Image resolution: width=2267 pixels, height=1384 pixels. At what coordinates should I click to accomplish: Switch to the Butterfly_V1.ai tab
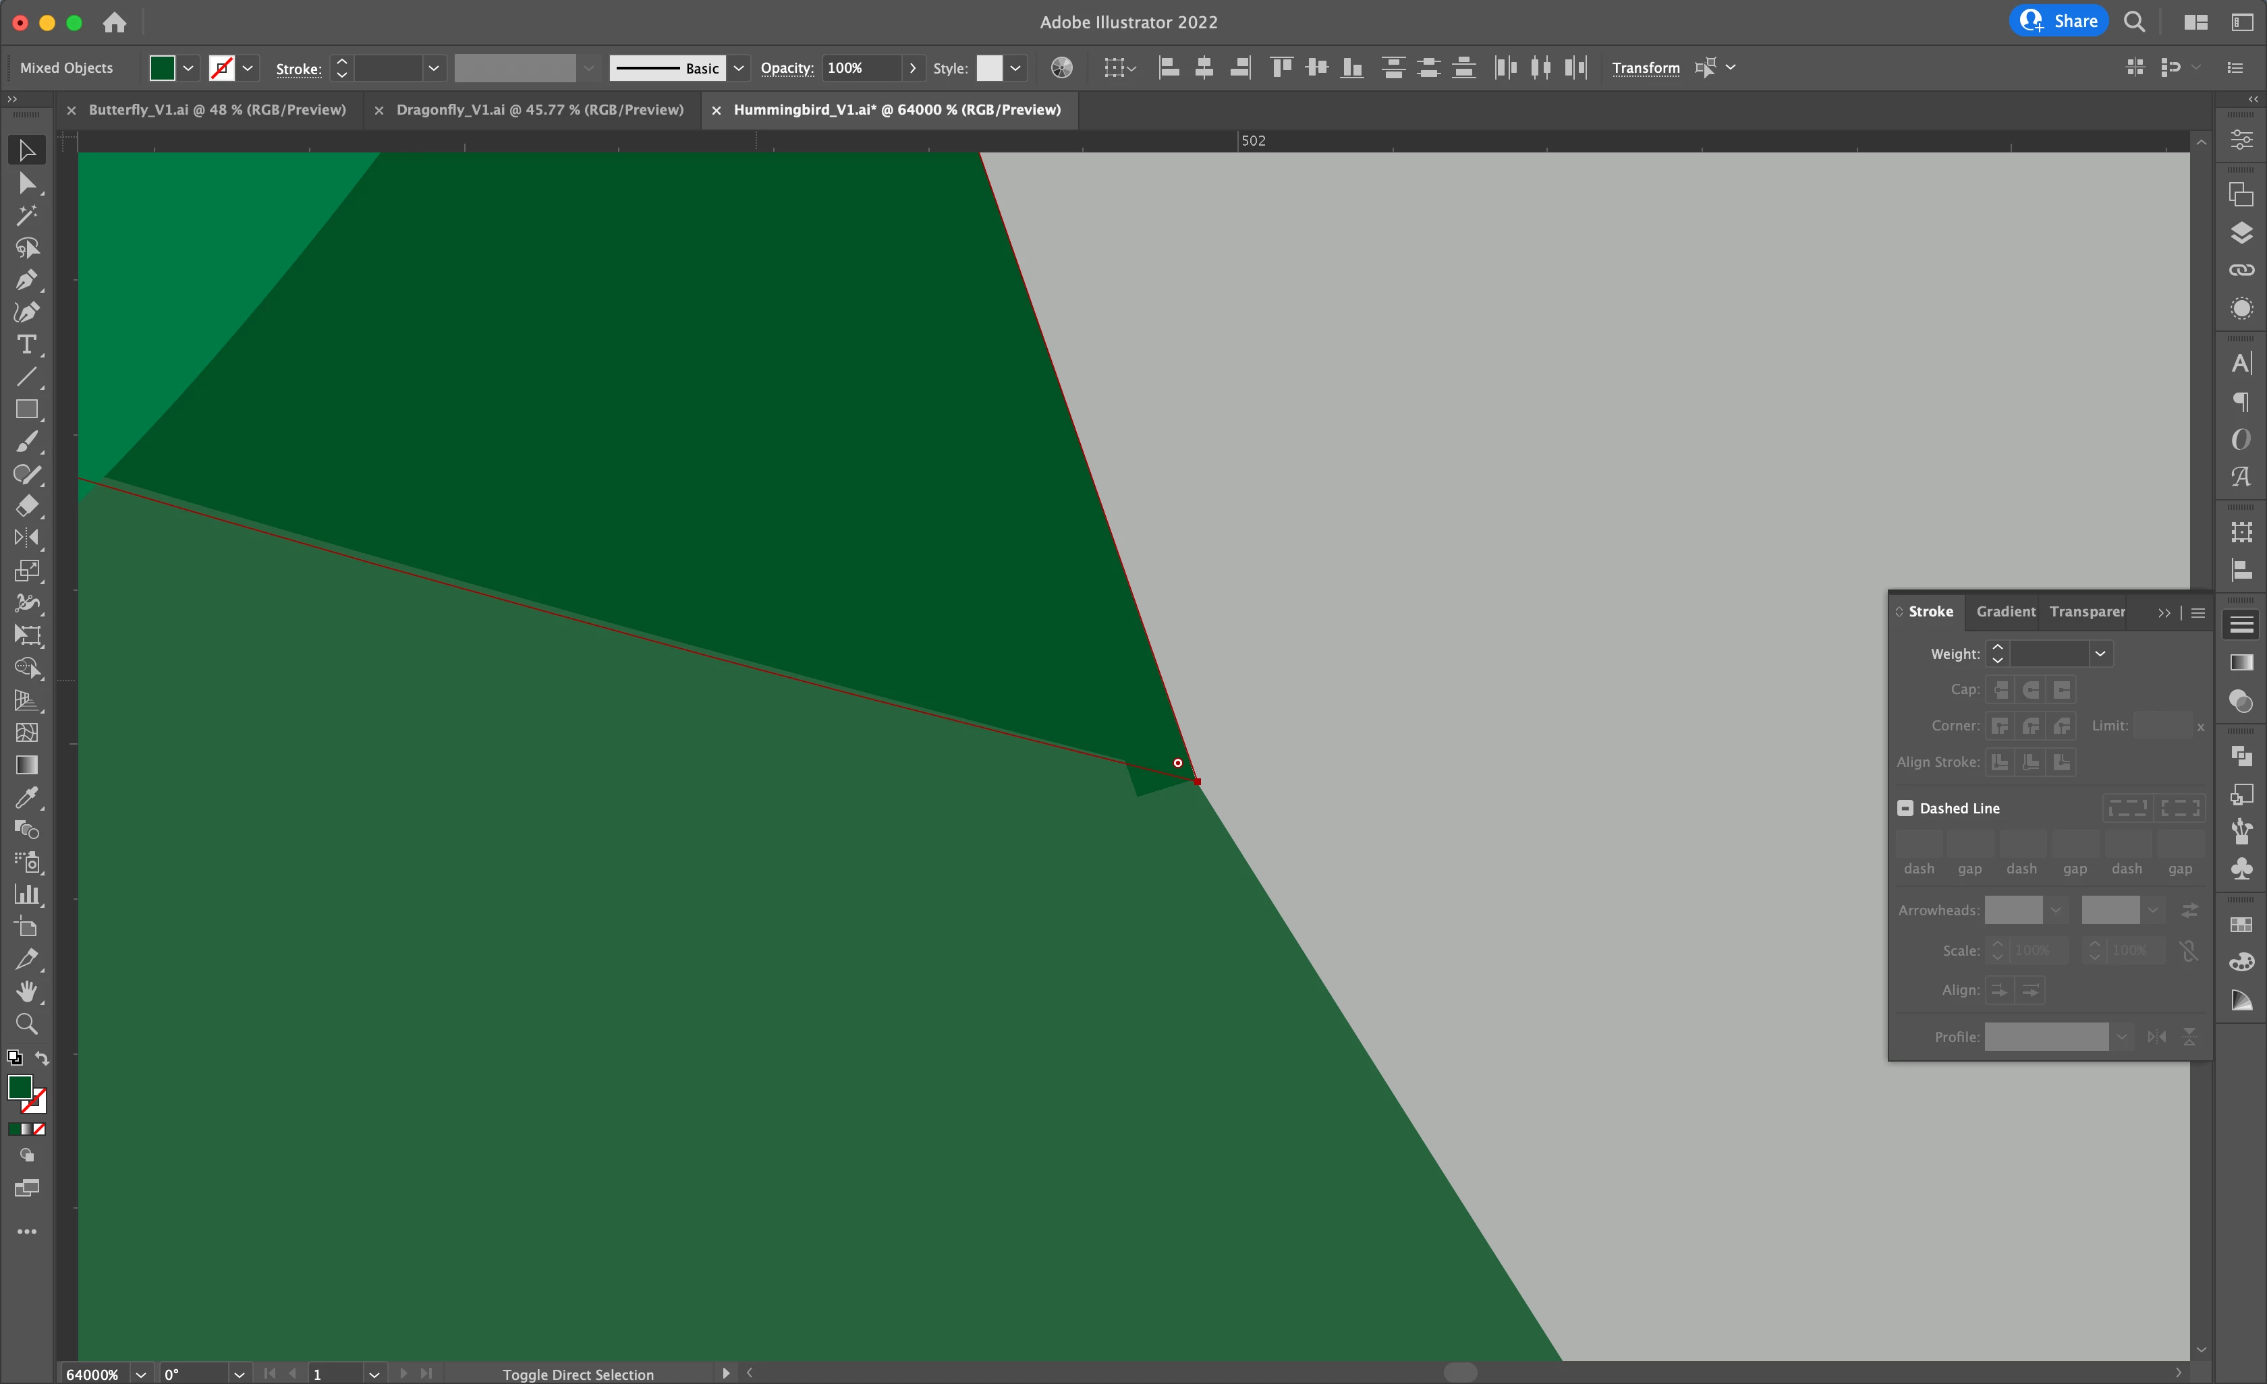tap(217, 109)
